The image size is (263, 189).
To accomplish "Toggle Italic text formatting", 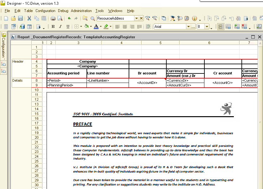I will [x=61, y=27].
